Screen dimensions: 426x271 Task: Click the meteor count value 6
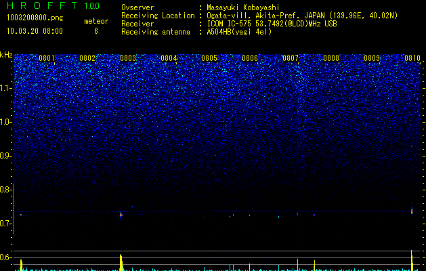(96, 31)
